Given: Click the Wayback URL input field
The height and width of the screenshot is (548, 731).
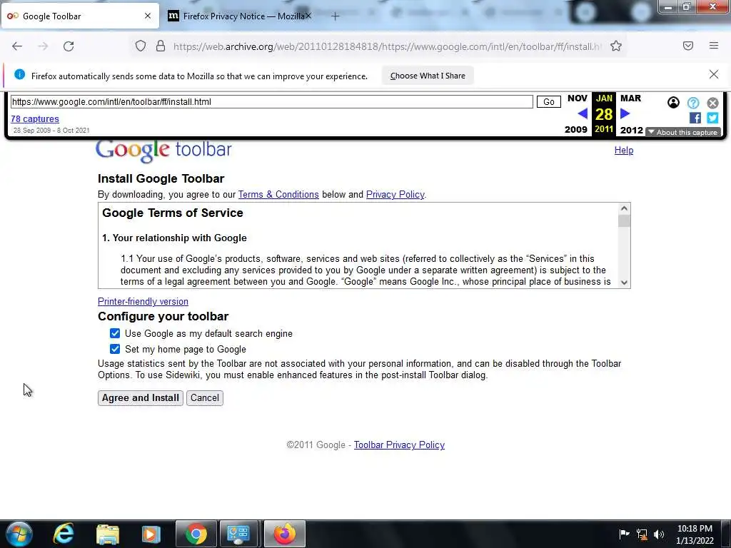Looking at the screenshot, I should coord(272,102).
